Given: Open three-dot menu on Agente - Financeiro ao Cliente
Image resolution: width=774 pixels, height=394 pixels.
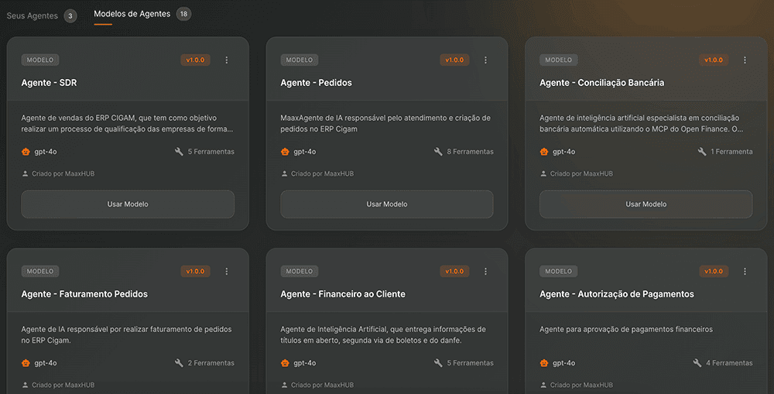Looking at the screenshot, I should (485, 271).
